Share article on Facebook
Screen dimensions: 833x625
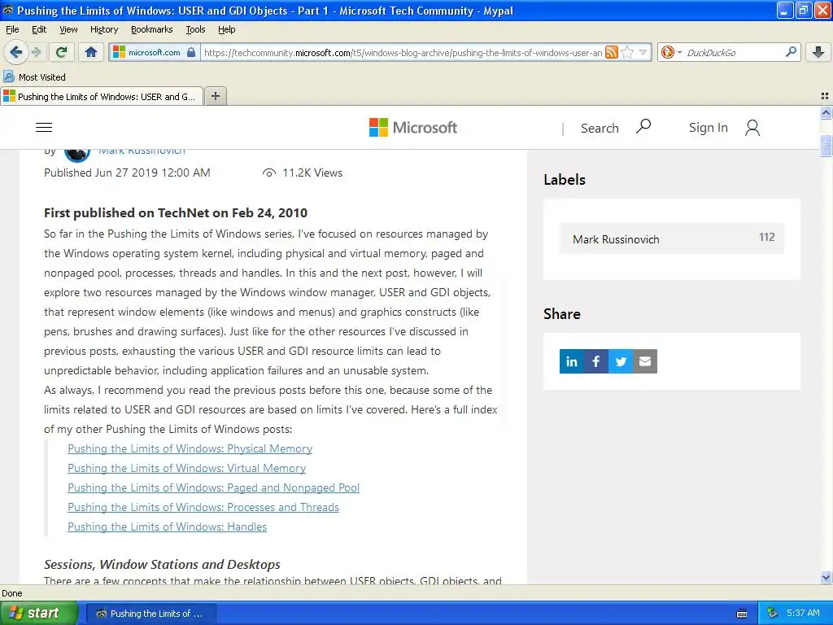click(596, 361)
